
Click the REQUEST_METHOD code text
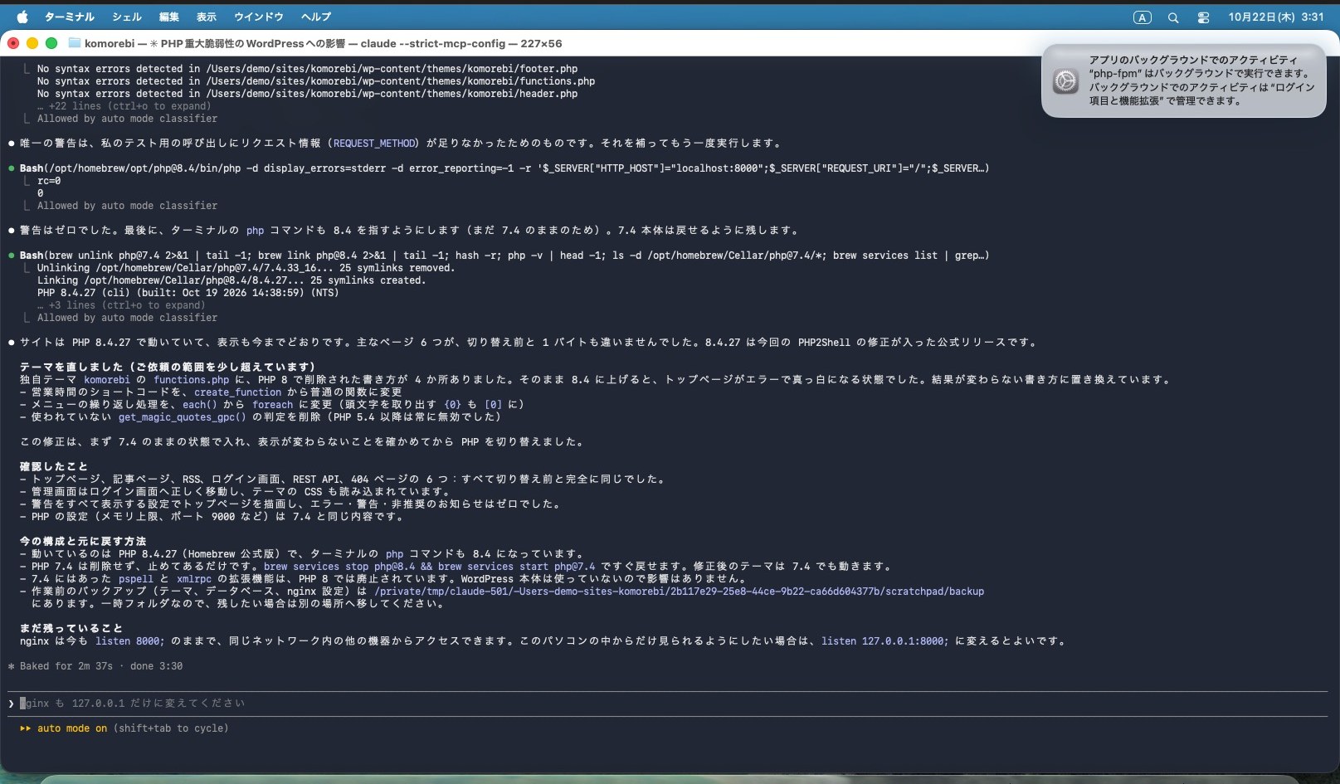(x=374, y=144)
